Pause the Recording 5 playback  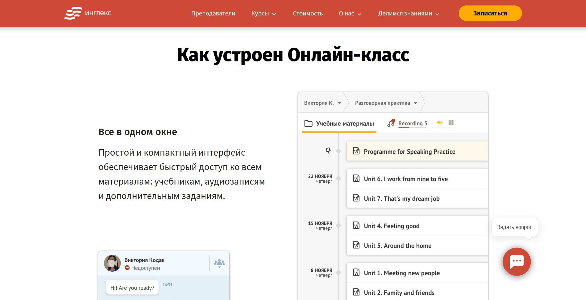click(x=451, y=123)
